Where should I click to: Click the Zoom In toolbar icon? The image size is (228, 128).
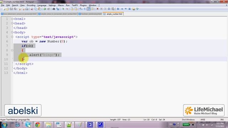click(x=63, y=9)
